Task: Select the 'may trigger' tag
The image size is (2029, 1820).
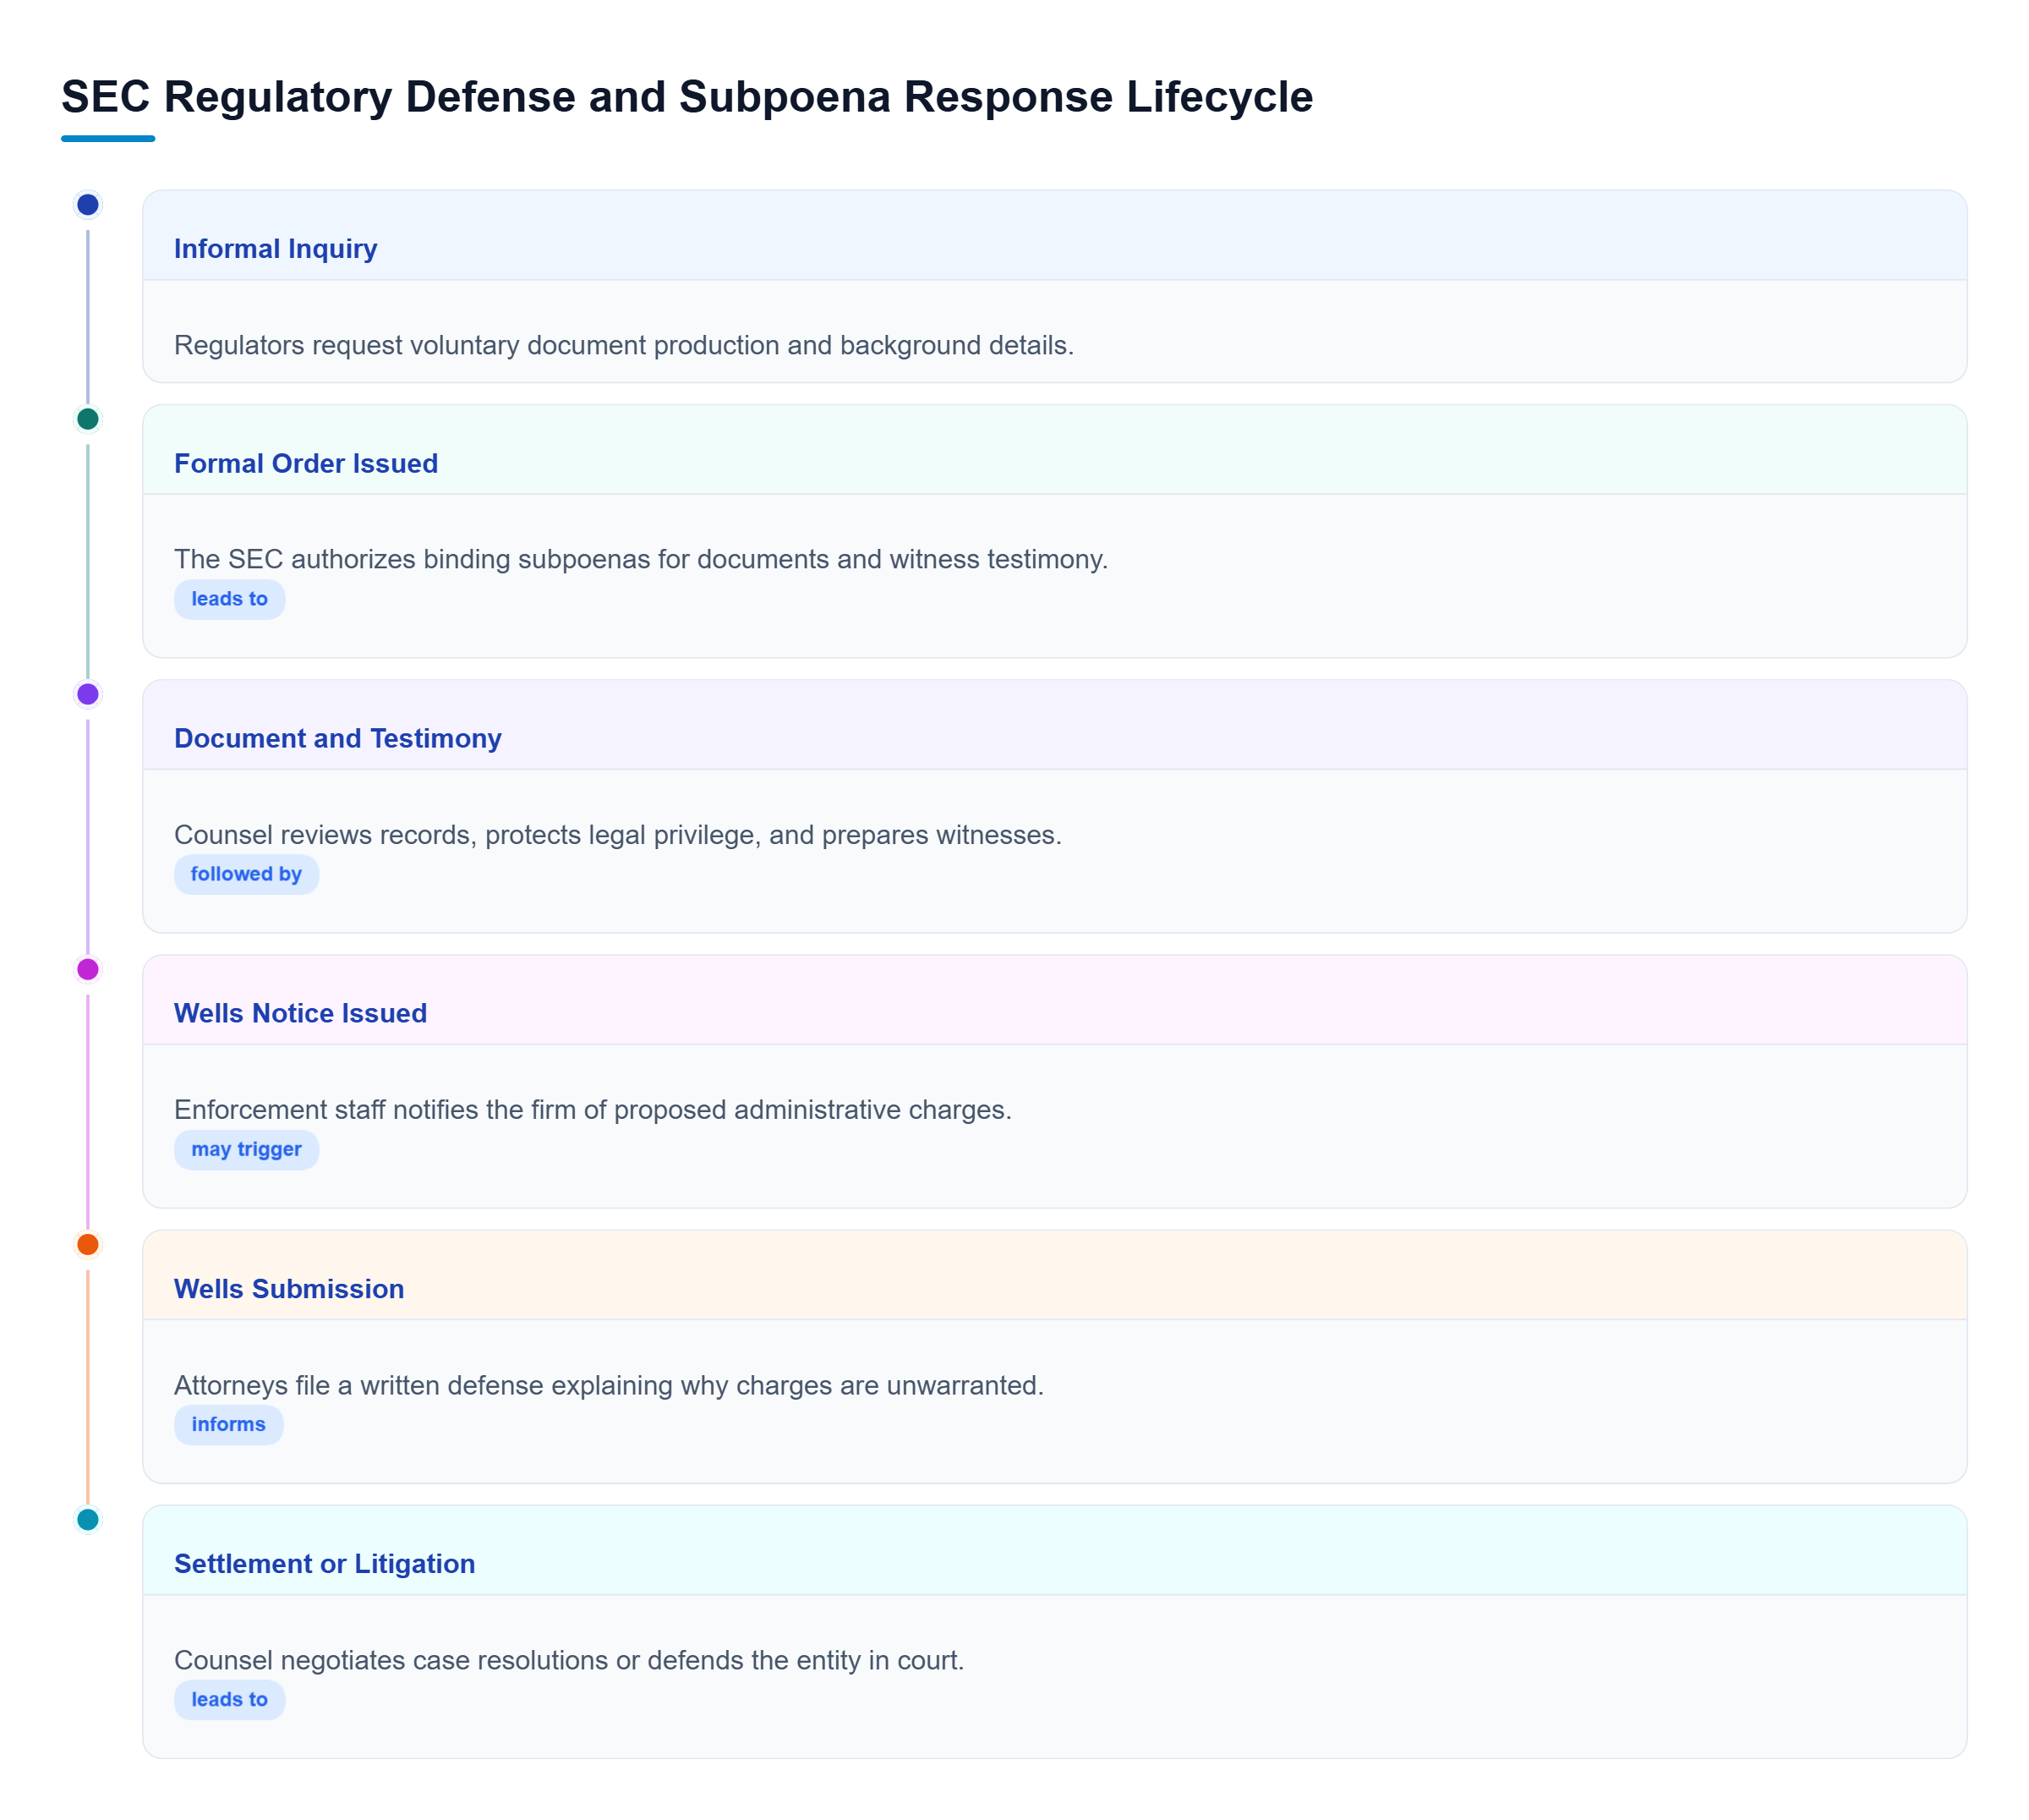Action: [x=247, y=1150]
